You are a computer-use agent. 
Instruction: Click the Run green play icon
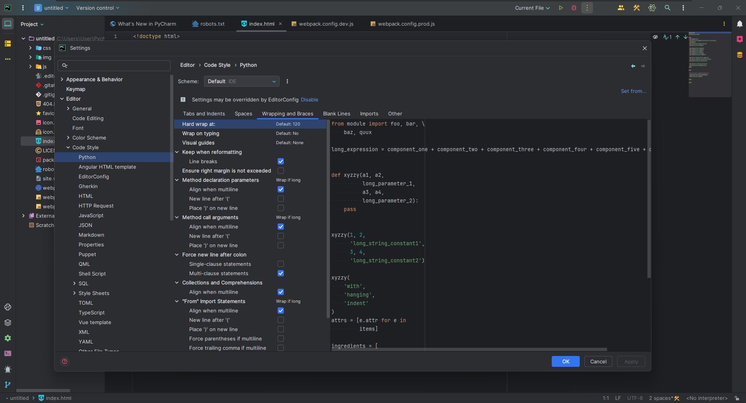[x=561, y=8]
